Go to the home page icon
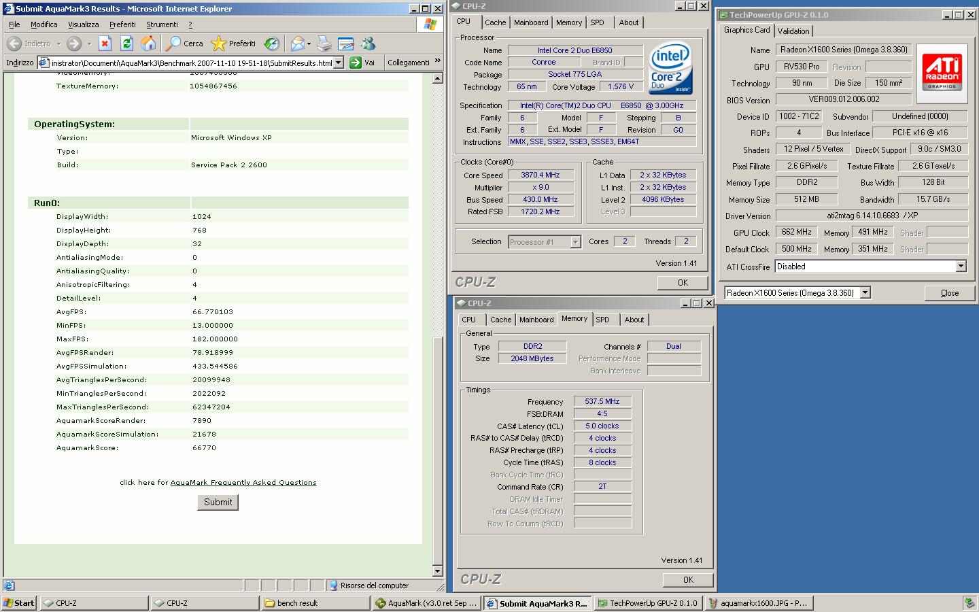Viewport: 979px width, 612px height. pyautogui.click(x=148, y=44)
